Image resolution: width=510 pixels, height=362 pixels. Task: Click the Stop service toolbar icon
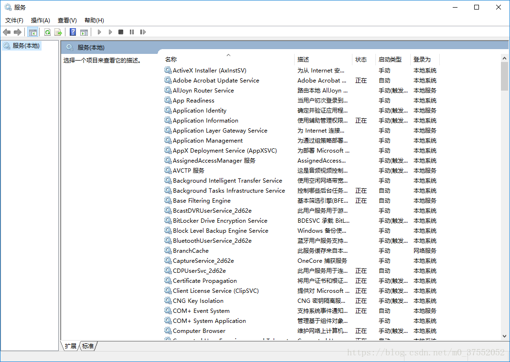tap(121, 32)
